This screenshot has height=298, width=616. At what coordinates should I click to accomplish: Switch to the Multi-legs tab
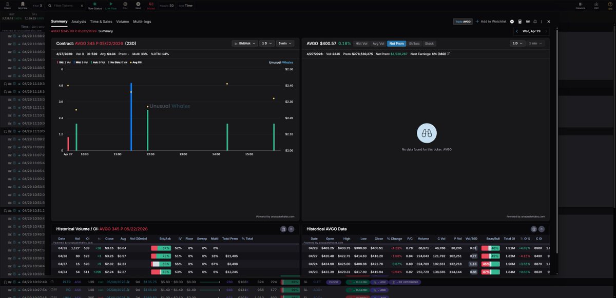[x=142, y=22]
